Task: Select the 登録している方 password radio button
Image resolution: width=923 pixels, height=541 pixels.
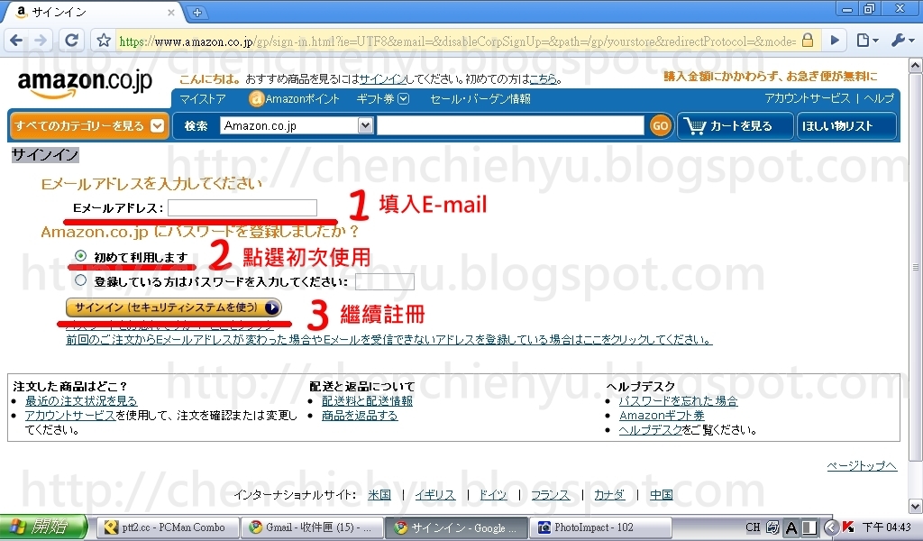Action: tap(80, 280)
